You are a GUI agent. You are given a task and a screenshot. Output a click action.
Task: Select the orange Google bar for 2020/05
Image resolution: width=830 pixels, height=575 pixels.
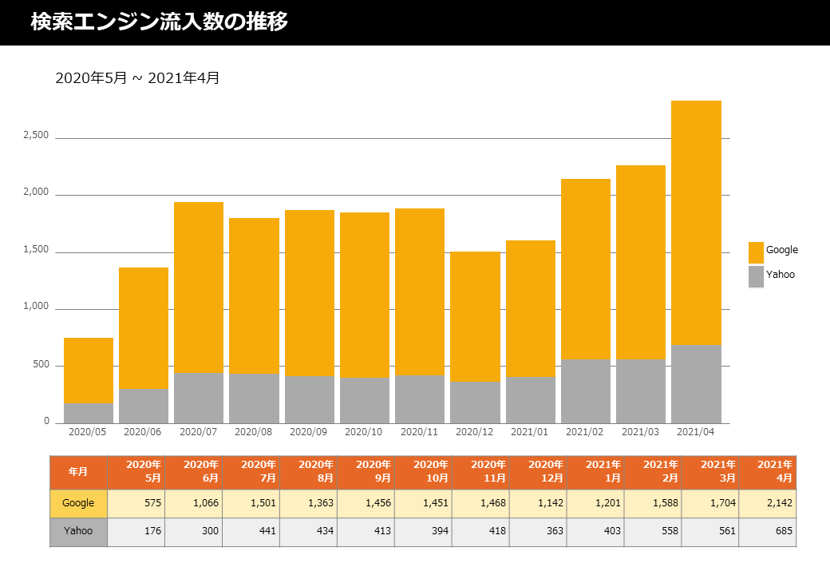[89, 371]
